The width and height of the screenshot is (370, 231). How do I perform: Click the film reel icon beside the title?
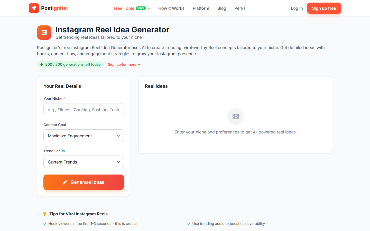coord(44,33)
